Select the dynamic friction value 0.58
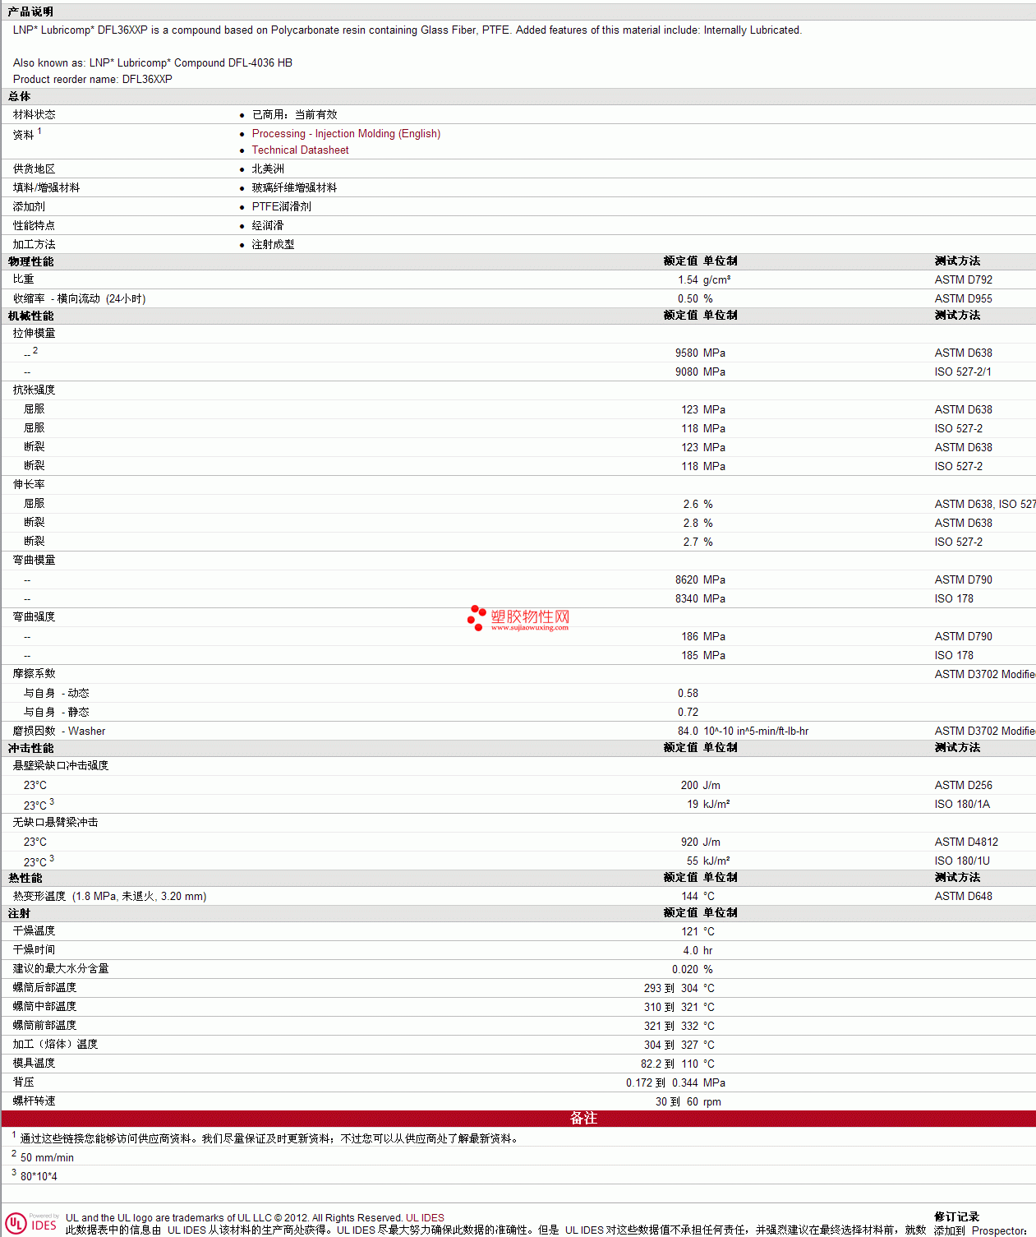Screen dimensions: 1036x1237 click(688, 693)
